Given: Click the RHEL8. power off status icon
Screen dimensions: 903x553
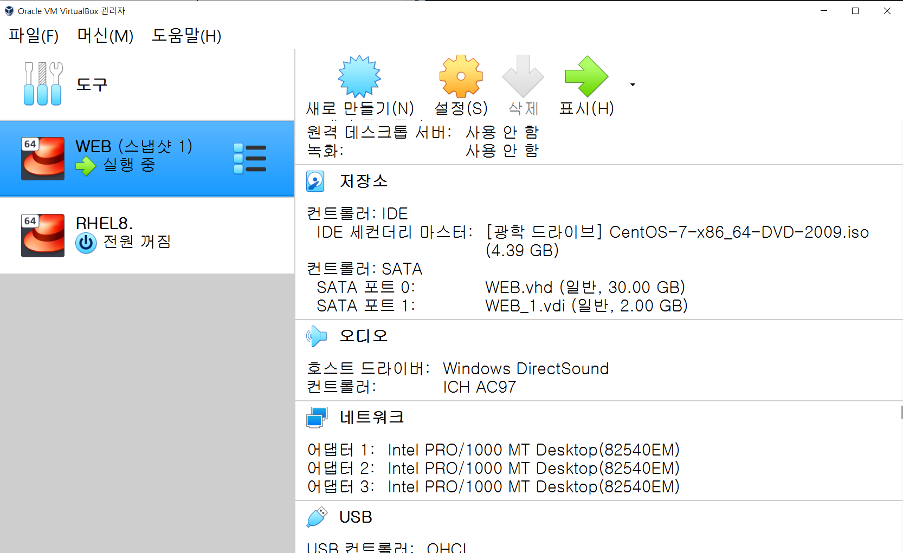Looking at the screenshot, I should click(x=86, y=243).
